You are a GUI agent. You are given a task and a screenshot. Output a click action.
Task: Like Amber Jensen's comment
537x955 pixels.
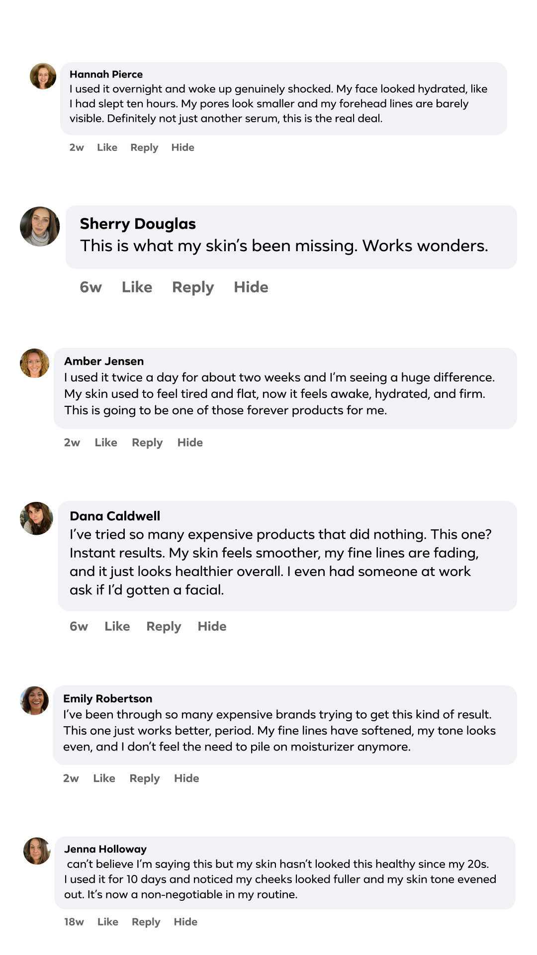coord(106,442)
